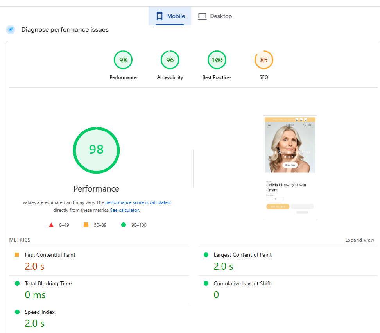Open the performance score is calculated link
Image resolution: width=380 pixels, height=333 pixels.
pyautogui.click(x=138, y=202)
